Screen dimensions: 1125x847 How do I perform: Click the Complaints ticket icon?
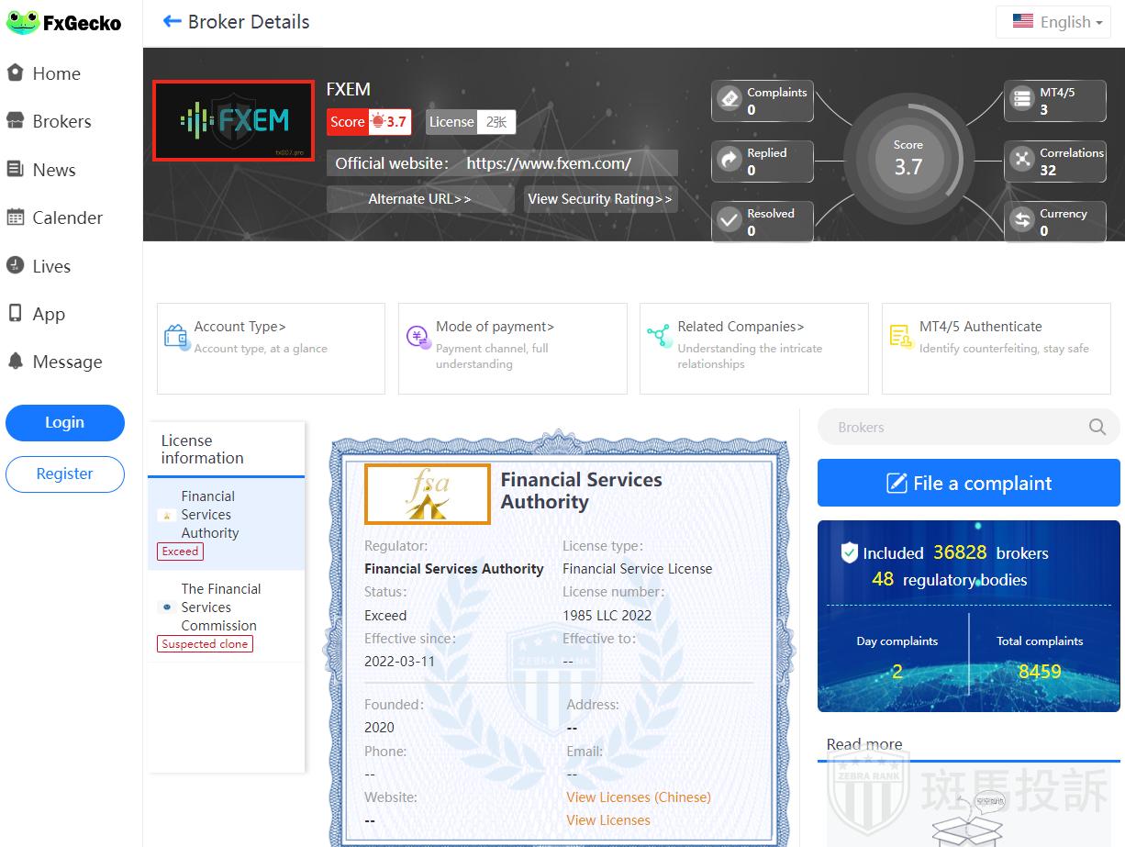tap(730, 99)
